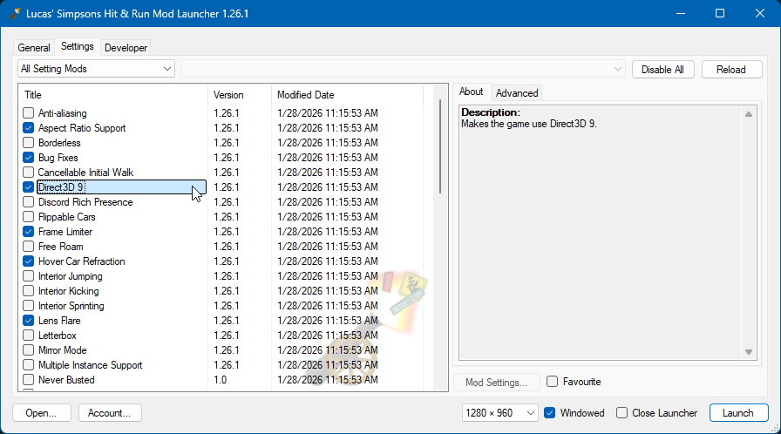
Task: Click the launcher app icon in title bar
Action: [x=15, y=13]
